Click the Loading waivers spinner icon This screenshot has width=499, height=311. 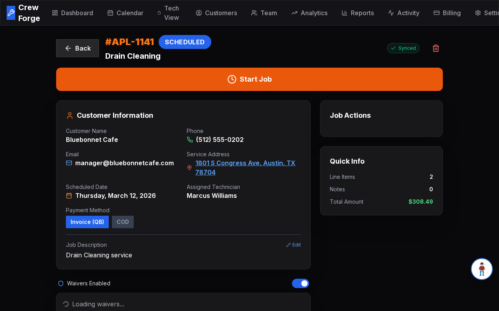(x=66, y=304)
